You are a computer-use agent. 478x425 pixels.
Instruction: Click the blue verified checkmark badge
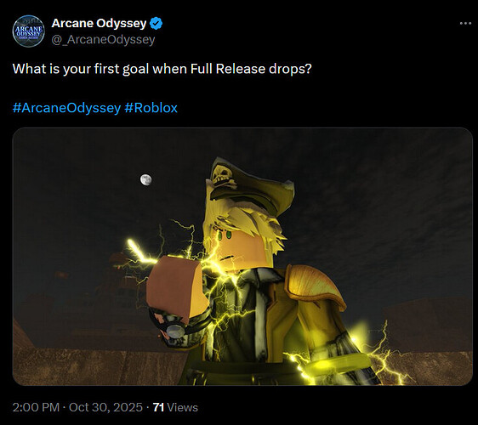click(x=156, y=24)
